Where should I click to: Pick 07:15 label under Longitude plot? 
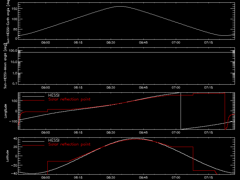208,133
